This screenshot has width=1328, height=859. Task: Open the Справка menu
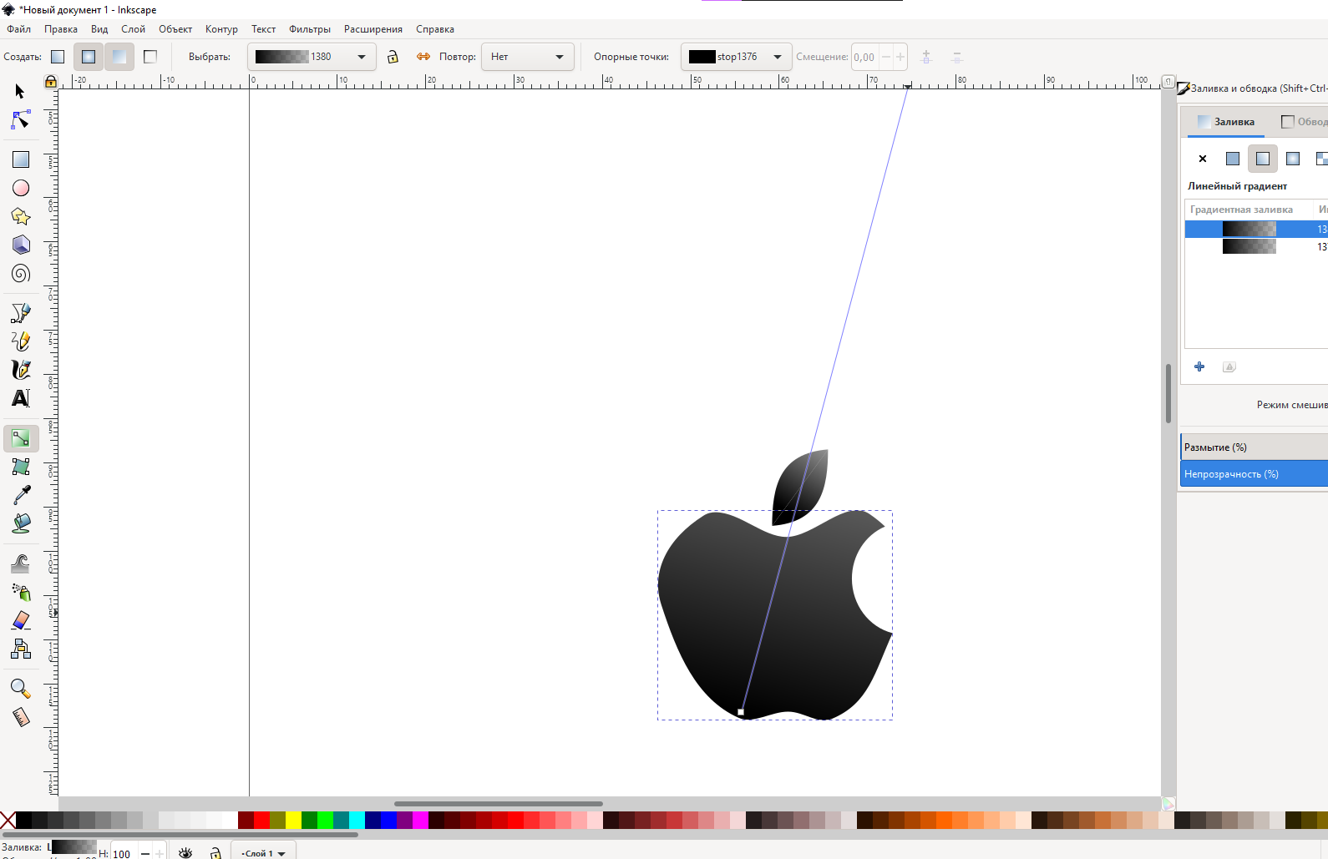[x=435, y=29]
